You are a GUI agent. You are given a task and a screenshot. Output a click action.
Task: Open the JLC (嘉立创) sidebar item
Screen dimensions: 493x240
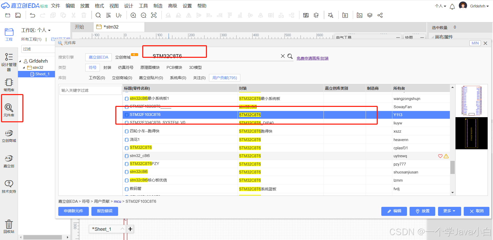[9, 161]
